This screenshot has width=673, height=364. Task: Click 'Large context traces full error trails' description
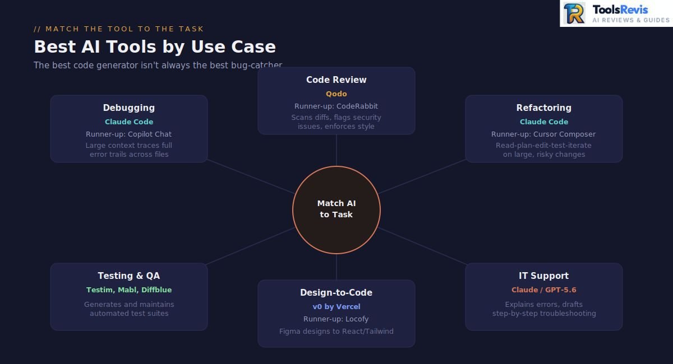[x=129, y=150]
